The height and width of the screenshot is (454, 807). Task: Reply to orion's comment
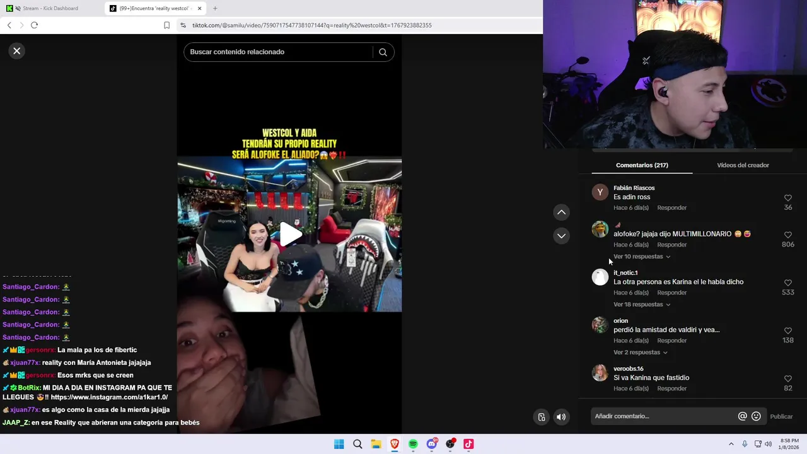click(672, 341)
